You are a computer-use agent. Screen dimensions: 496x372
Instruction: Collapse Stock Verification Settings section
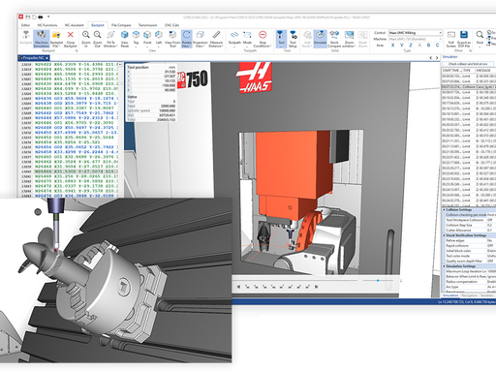click(444, 235)
